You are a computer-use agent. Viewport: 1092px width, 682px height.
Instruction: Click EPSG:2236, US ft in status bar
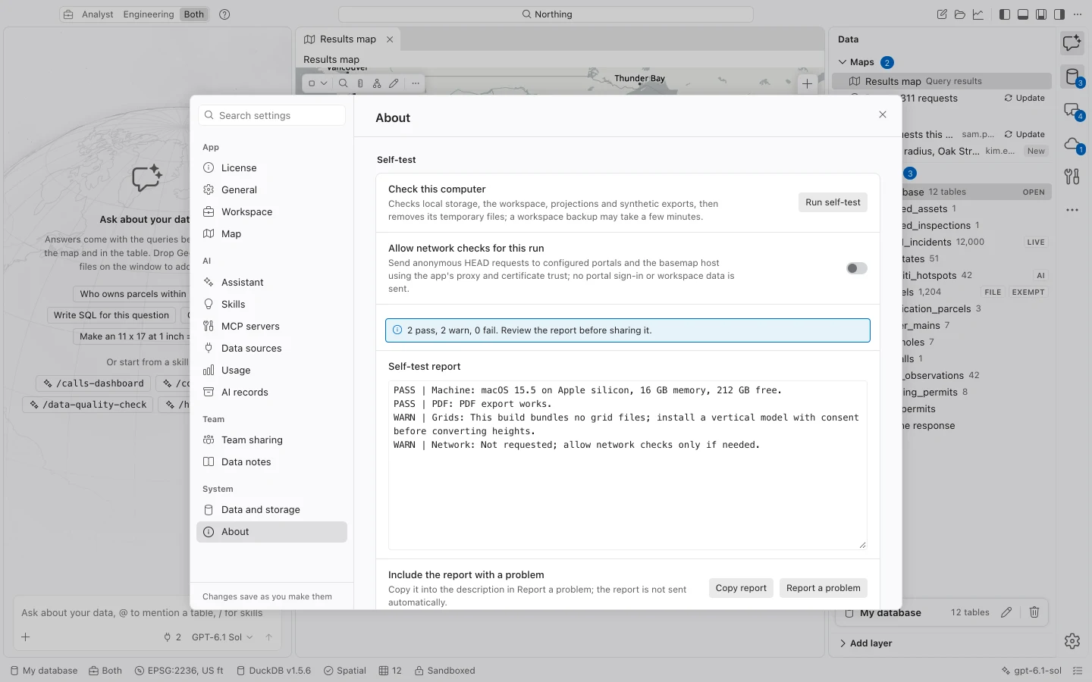[179, 671]
